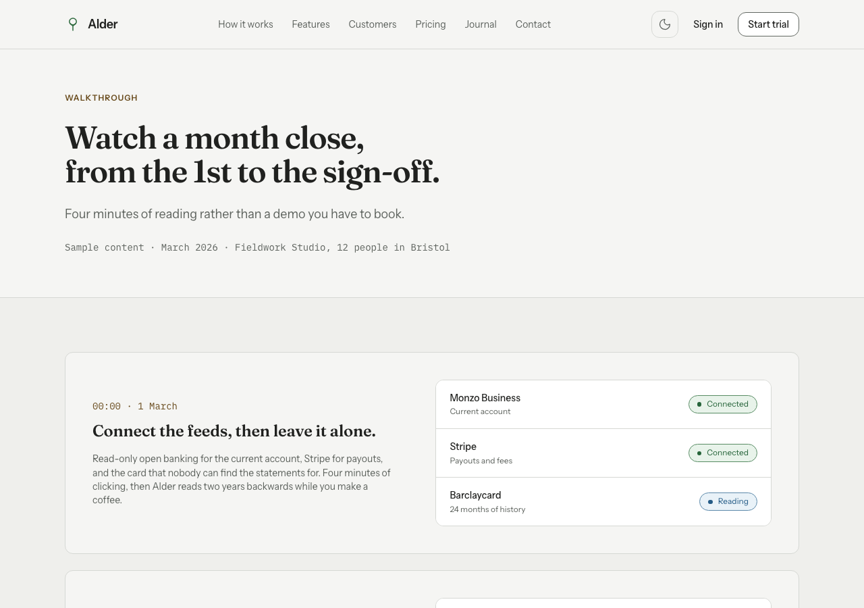This screenshot has height=608, width=864.
Task: Click the 00:00 · 1 March timestamp
Action: click(135, 407)
